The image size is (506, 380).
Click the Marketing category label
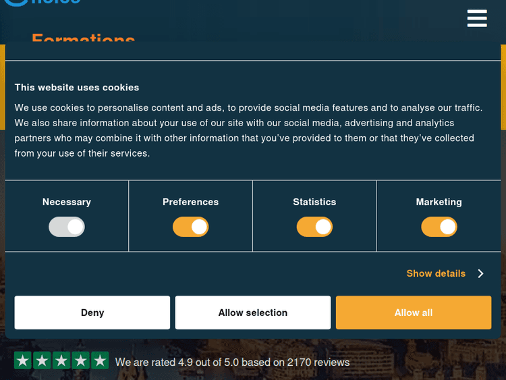click(439, 202)
